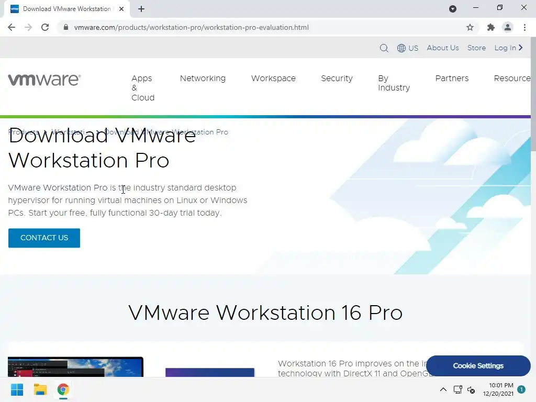Open the US region globe selector
Viewport: 536px width, 402px height.
(x=407, y=48)
